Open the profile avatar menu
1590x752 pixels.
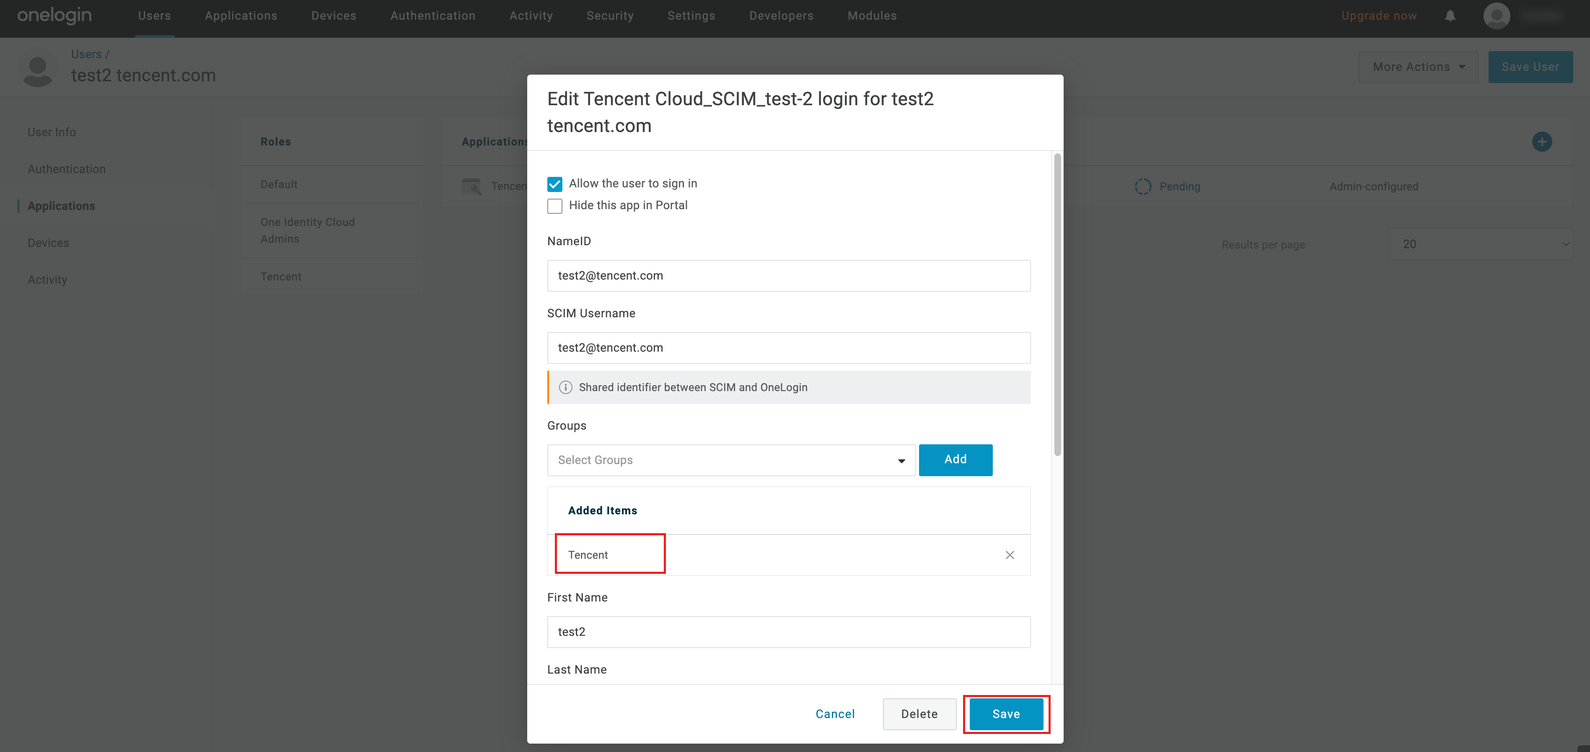pyautogui.click(x=1496, y=16)
